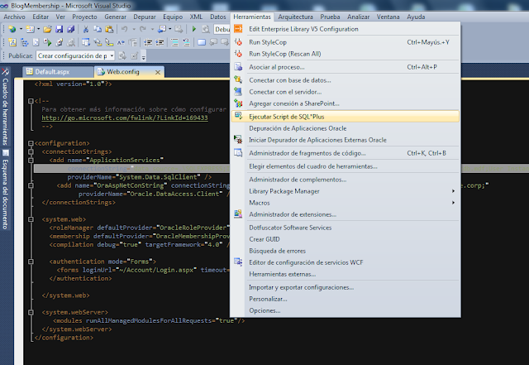Click the Add New Item toolbar icon
529x365 pixels.
(x=30, y=30)
